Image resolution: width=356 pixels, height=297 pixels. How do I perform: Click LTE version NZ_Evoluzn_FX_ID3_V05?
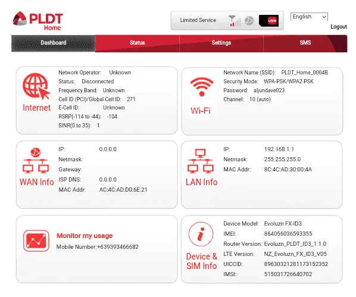[x=295, y=254]
